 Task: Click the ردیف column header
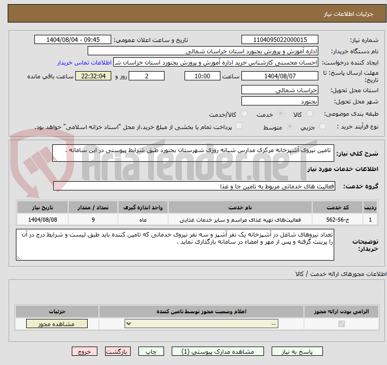click(x=370, y=207)
